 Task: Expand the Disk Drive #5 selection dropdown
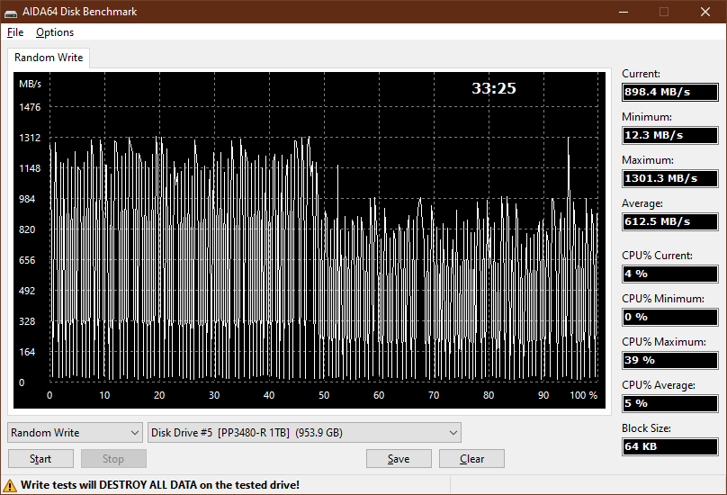[304, 432]
